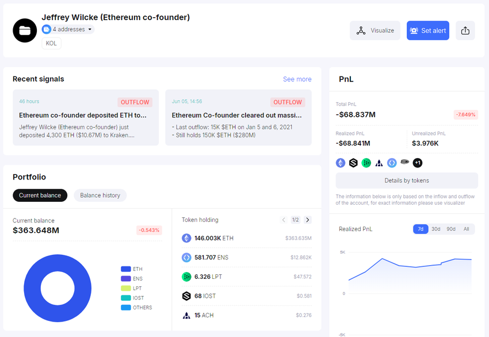Go to next token holding page
This screenshot has width=489, height=337.
[x=308, y=220]
